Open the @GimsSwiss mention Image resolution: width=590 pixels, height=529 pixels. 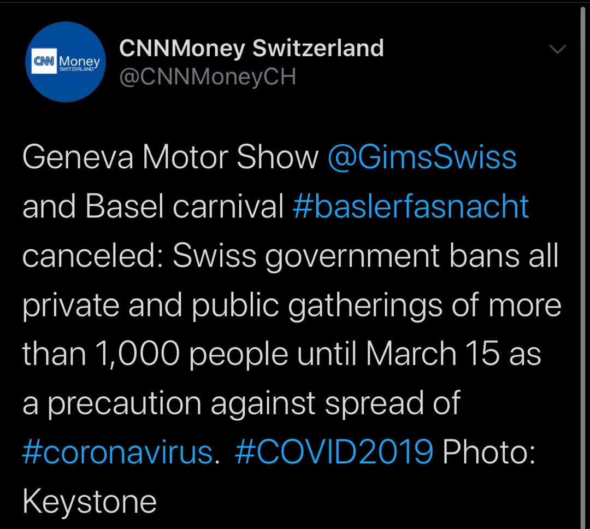click(422, 158)
